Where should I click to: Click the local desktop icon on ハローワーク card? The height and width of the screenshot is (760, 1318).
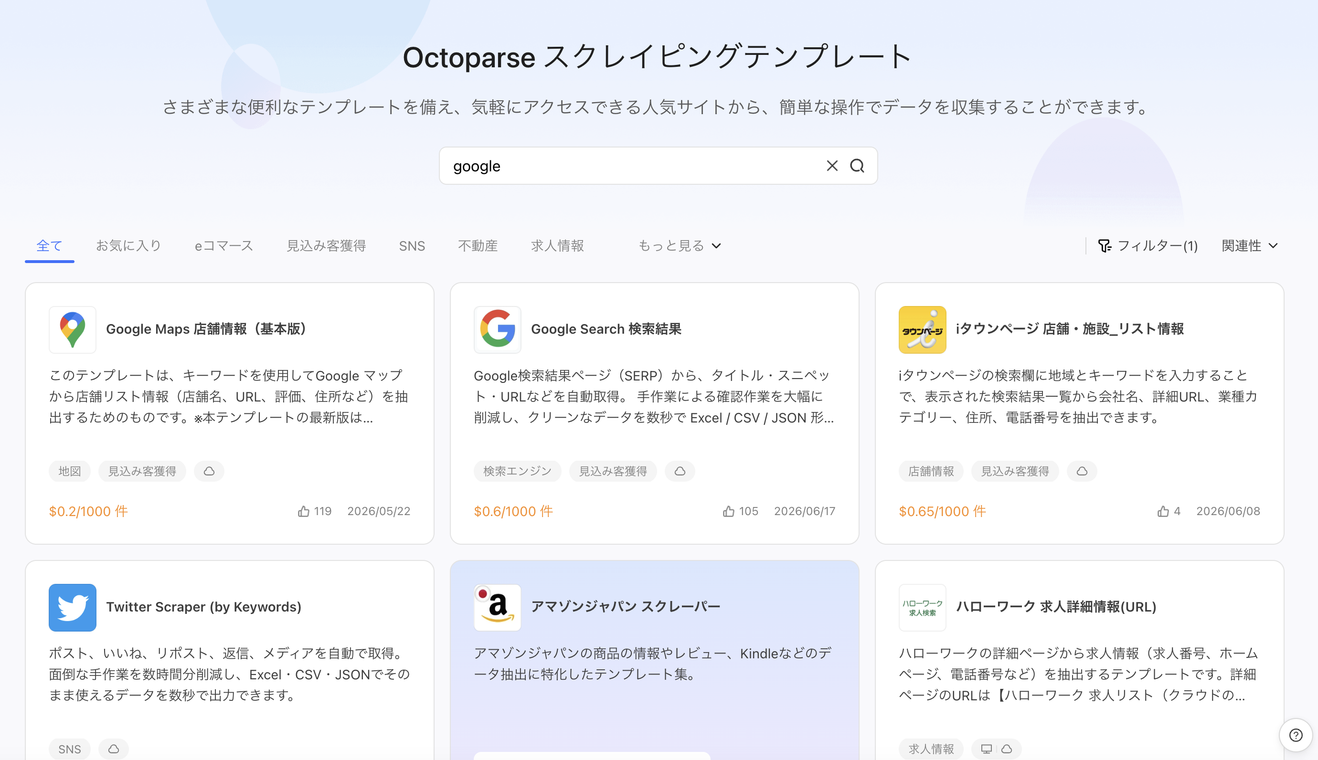(986, 749)
